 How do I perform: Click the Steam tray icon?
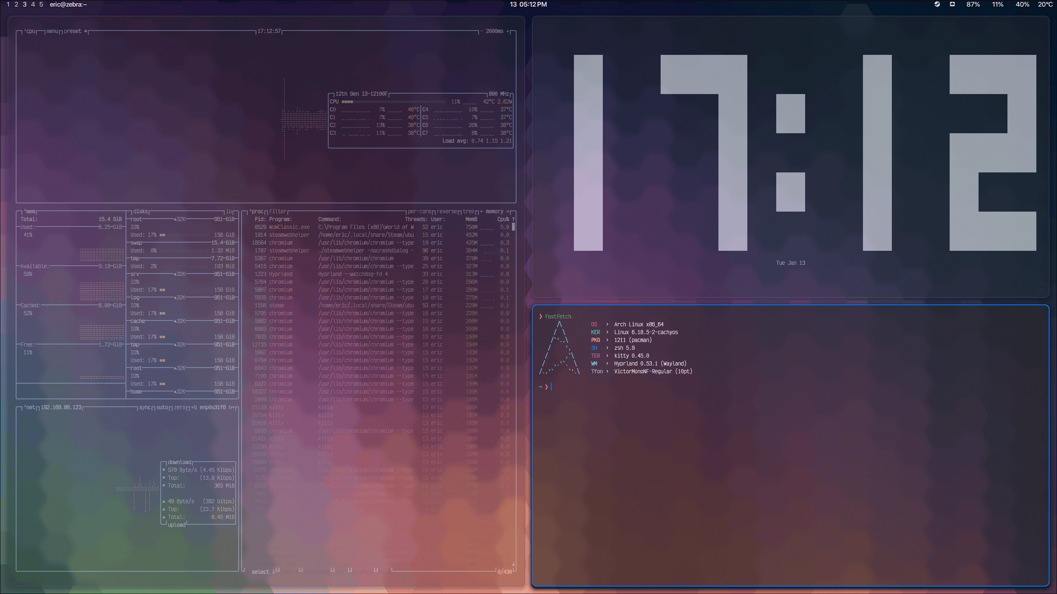(x=937, y=4)
